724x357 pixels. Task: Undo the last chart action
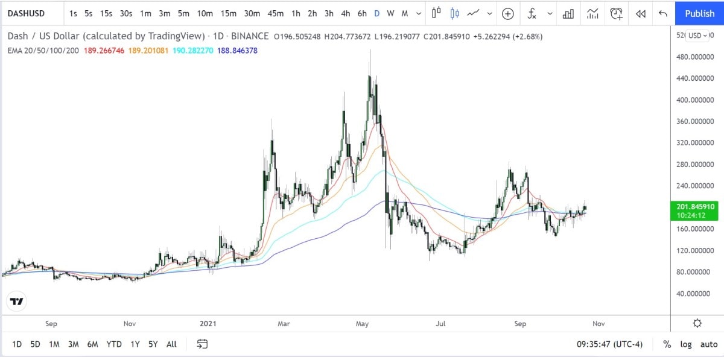[662, 13]
